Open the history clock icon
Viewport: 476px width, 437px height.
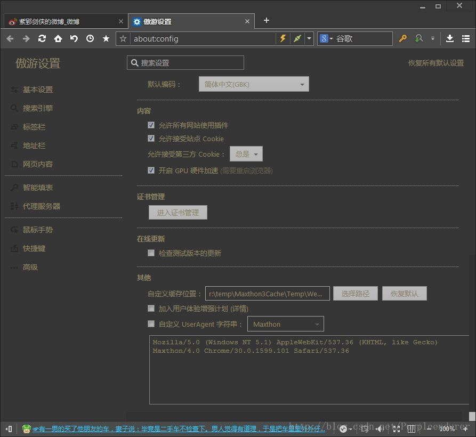(90, 38)
